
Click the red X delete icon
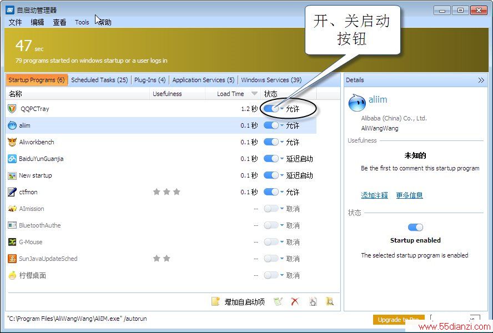point(295,302)
